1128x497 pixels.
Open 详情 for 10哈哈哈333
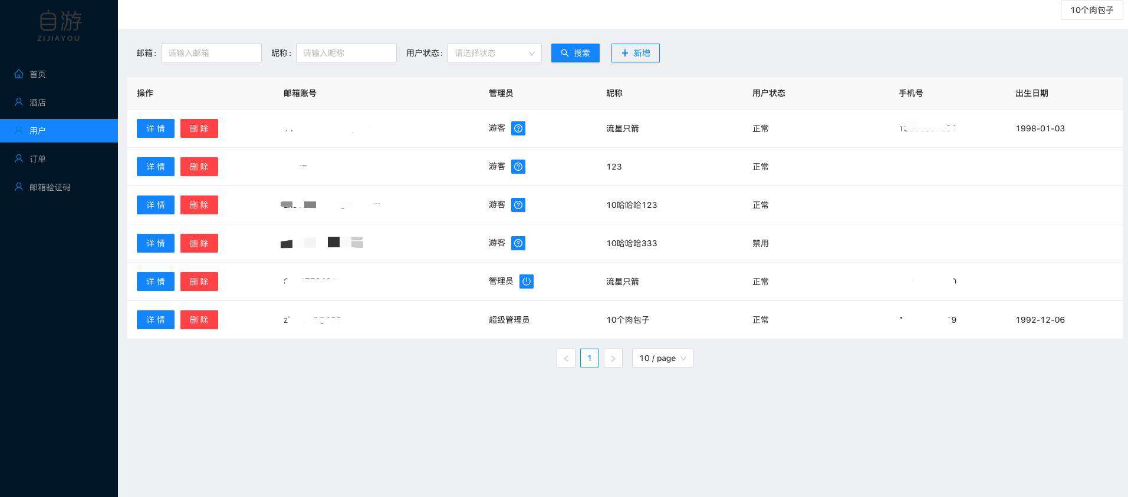coord(156,243)
